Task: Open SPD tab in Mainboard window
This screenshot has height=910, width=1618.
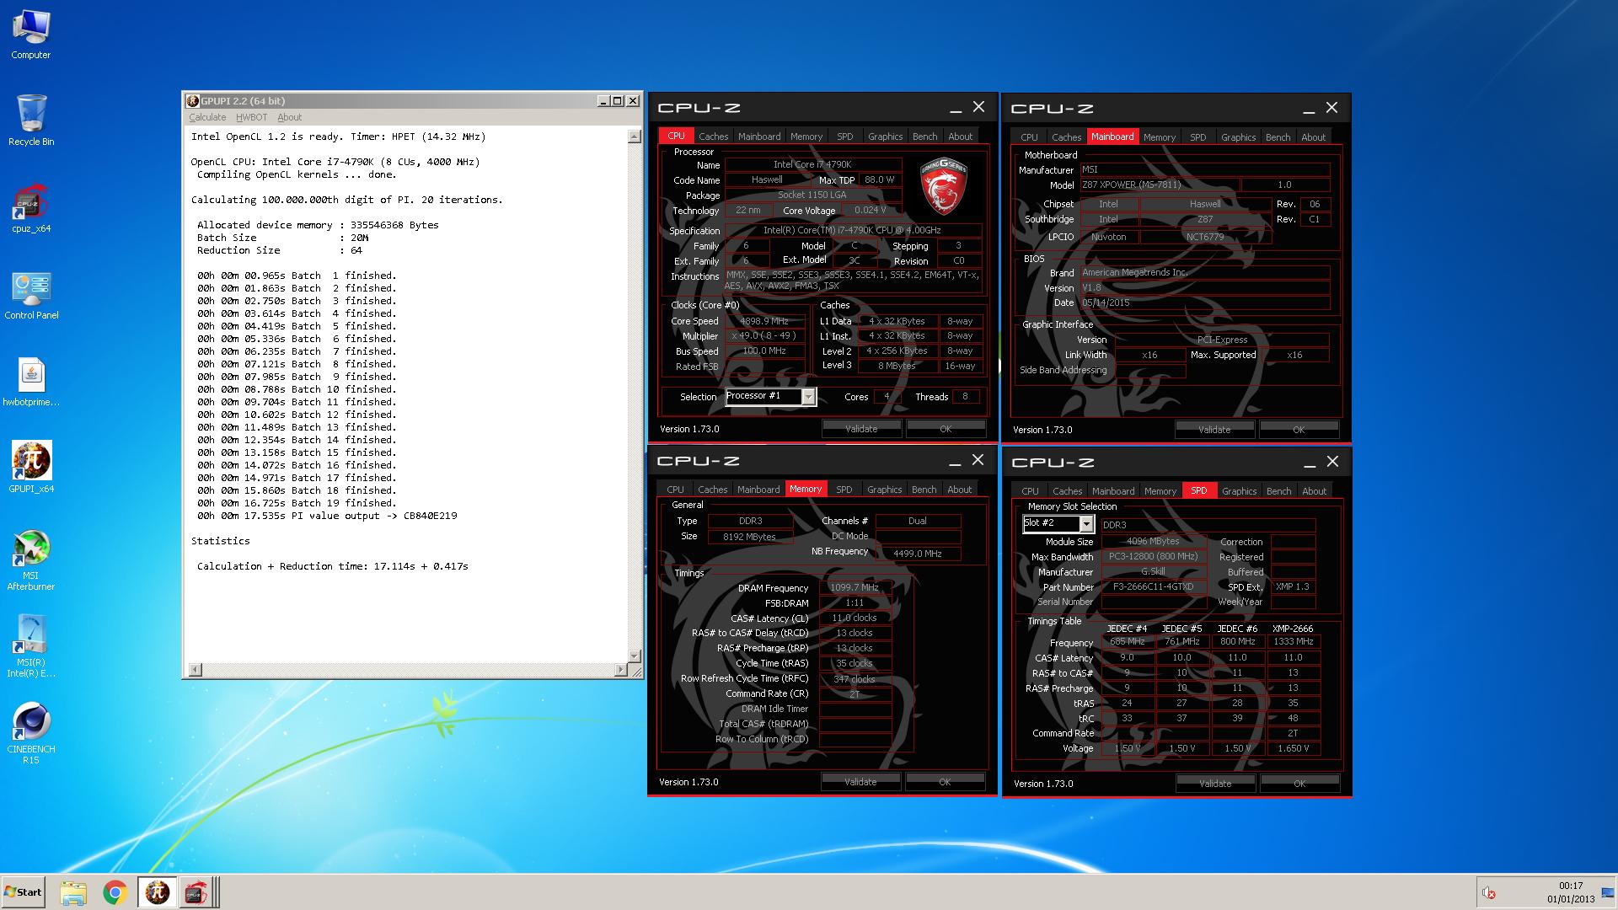Action: coord(1197,137)
